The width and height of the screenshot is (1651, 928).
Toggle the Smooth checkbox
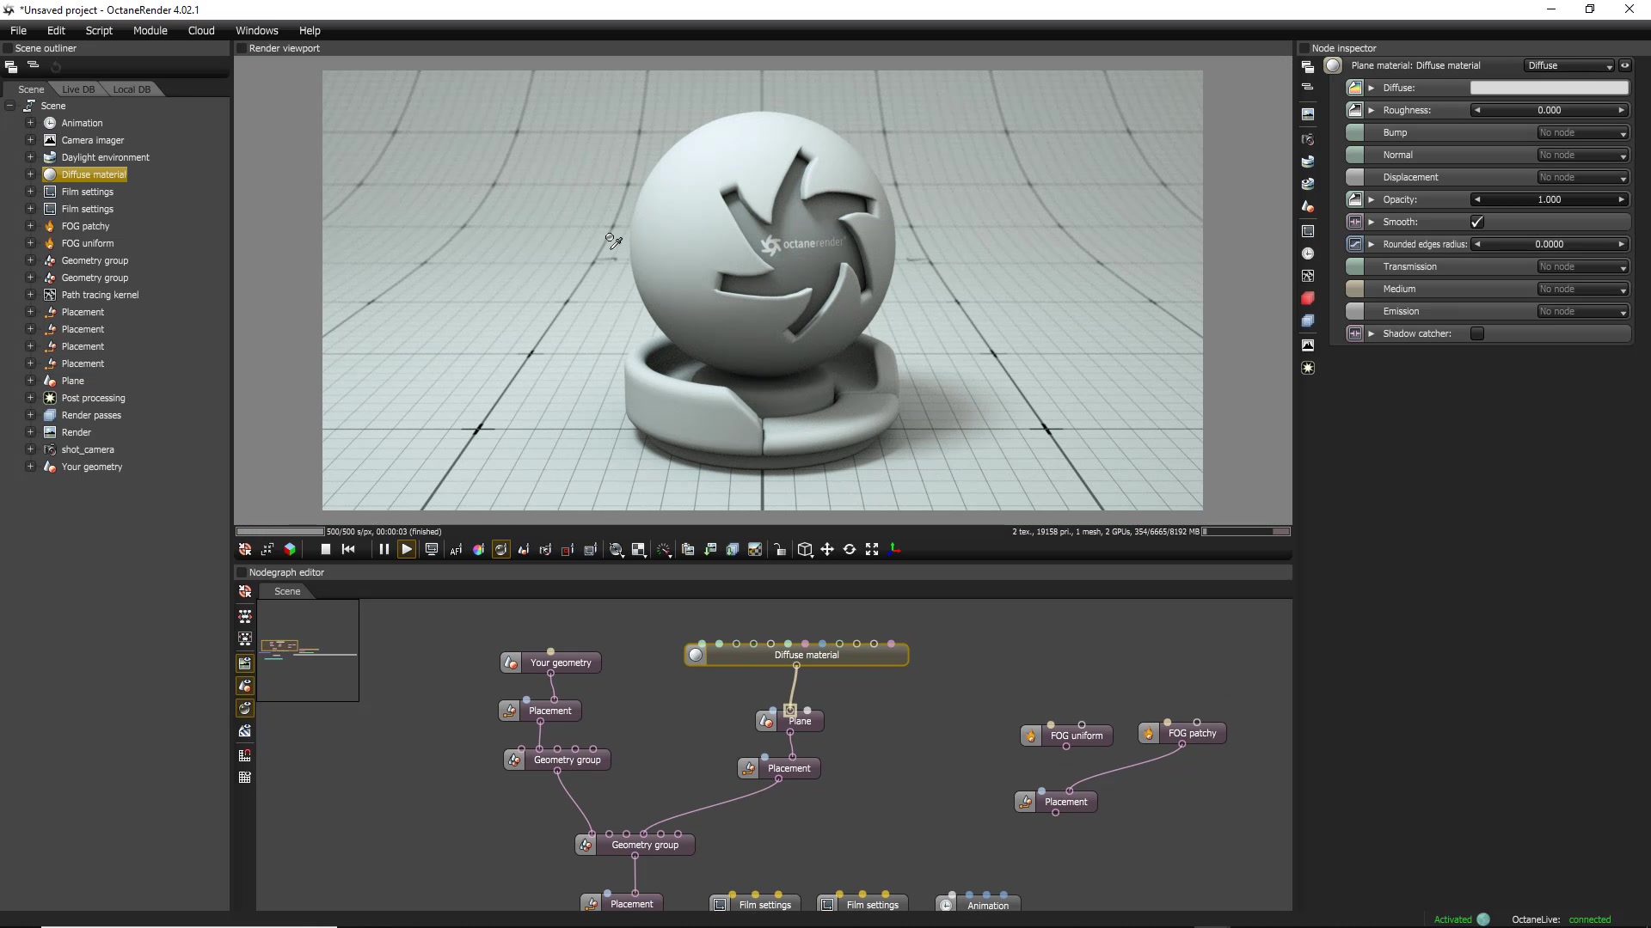1477,222
